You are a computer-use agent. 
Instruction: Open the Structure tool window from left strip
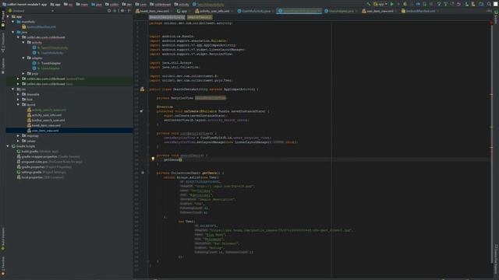3,43
